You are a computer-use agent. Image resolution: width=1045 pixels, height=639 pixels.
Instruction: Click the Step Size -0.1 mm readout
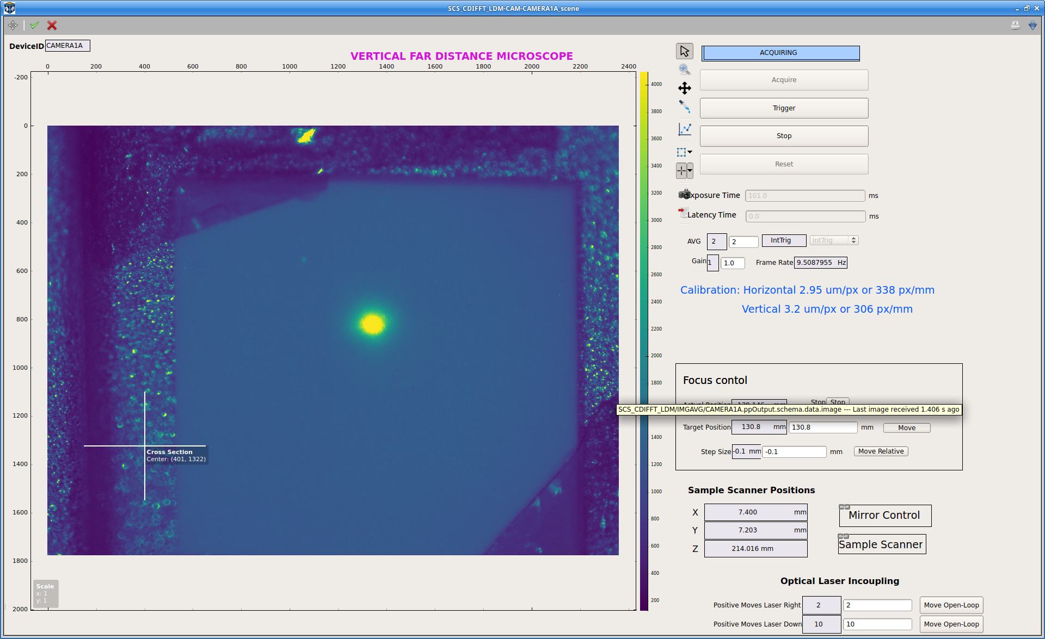tap(747, 451)
